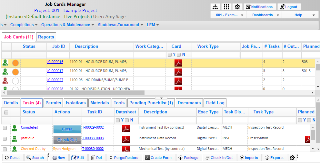Open PDF card for JC-000017
The image size is (320, 168).
click(178, 72)
